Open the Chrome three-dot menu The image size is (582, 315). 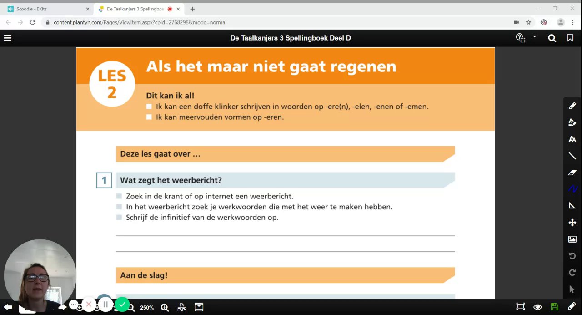(x=574, y=22)
